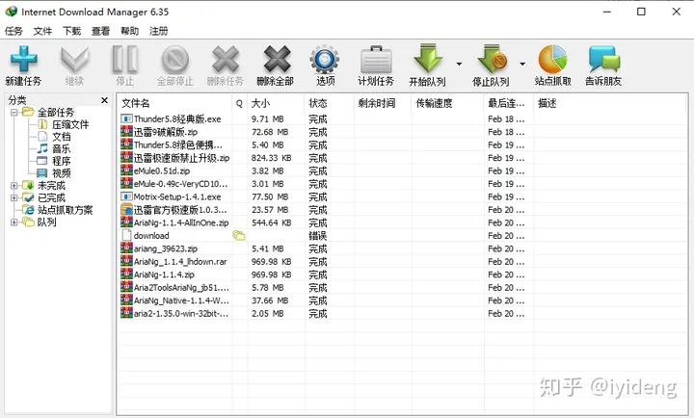Open dropdown arrow next to 停止队列
Viewport: 694px width, 418px height.
coord(522,65)
